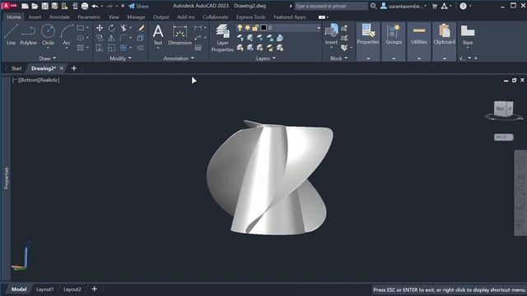Open the layer name dropdown list
This screenshot has width=527, height=296.
point(319,28)
